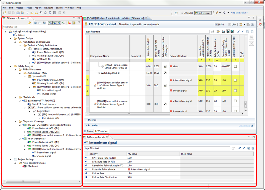Screen dimensions: 265x190
Task: Open the Traces menu
Action: click(29, 8)
